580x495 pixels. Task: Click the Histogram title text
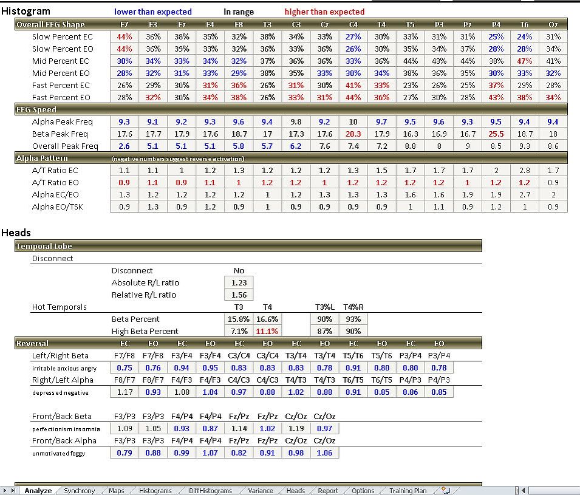(x=26, y=11)
